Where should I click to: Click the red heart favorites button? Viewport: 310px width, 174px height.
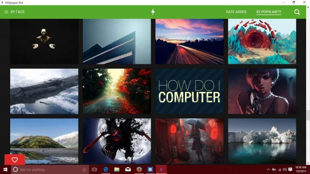pyautogui.click(x=15, y=159)
